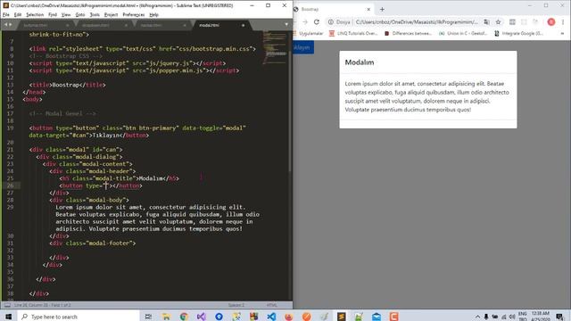Open the Help menu in Sublime Text

tap(153, 14)
